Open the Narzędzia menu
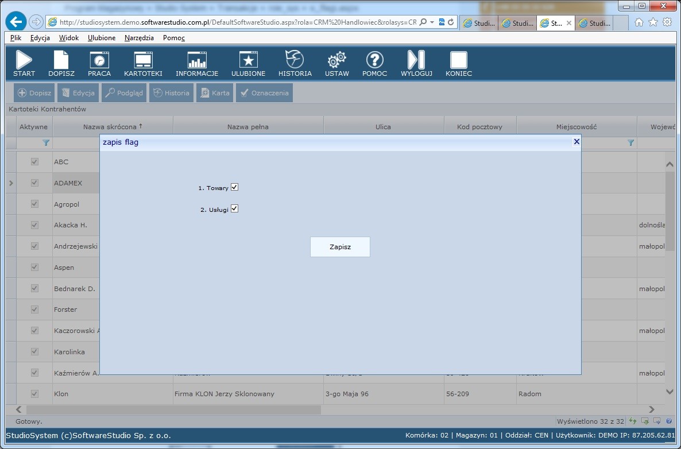 click(x=139, y=38)
